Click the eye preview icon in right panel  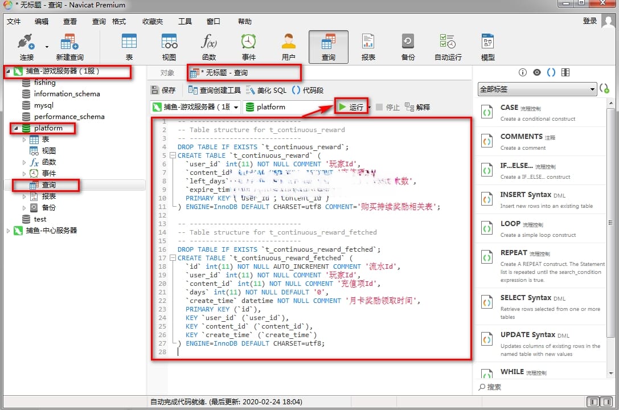point(537,72)
